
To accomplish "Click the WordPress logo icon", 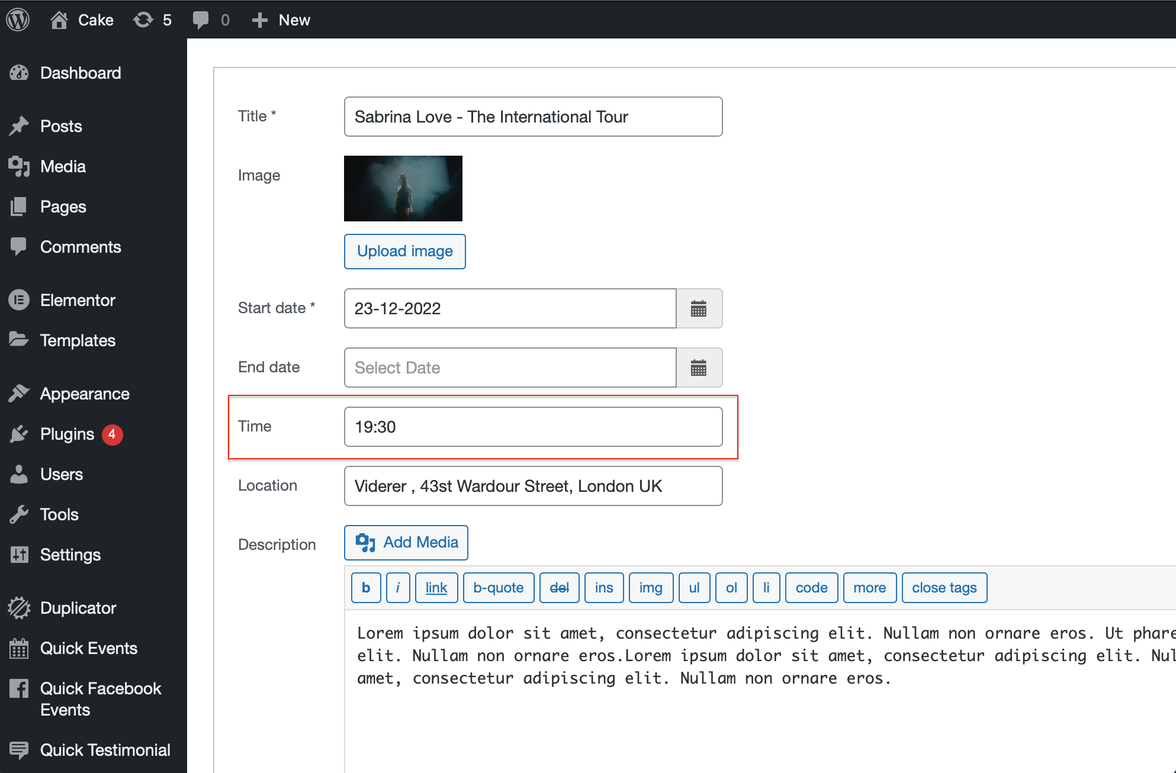I will click(x=18, y=20).
